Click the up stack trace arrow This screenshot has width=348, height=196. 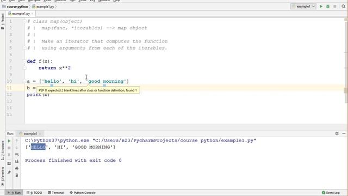point(17,141)
